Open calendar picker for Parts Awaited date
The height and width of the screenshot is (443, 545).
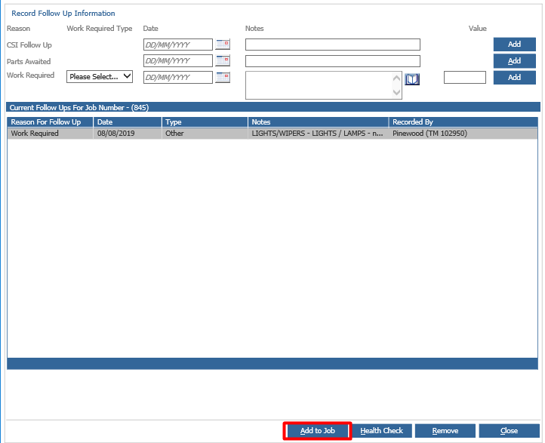pos(223,61)
